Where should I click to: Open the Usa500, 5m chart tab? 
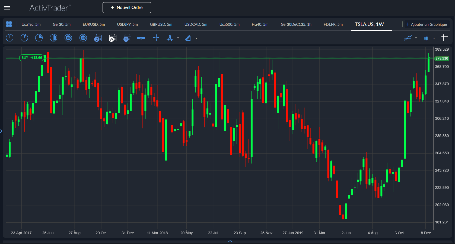229,24
